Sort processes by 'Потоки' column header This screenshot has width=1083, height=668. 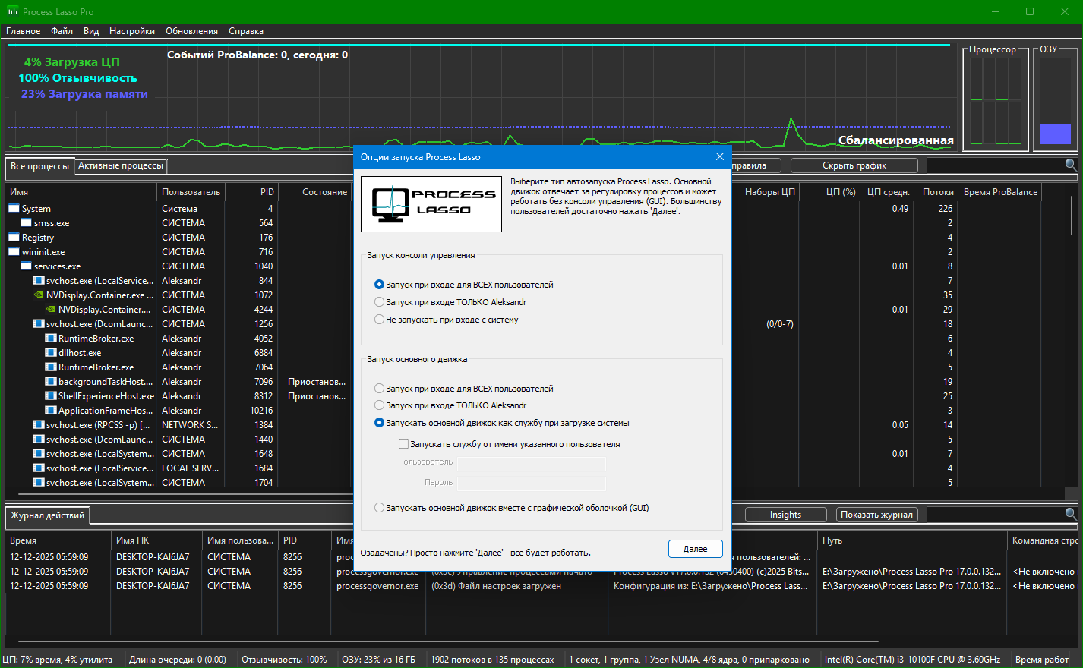tap(937, 192)
